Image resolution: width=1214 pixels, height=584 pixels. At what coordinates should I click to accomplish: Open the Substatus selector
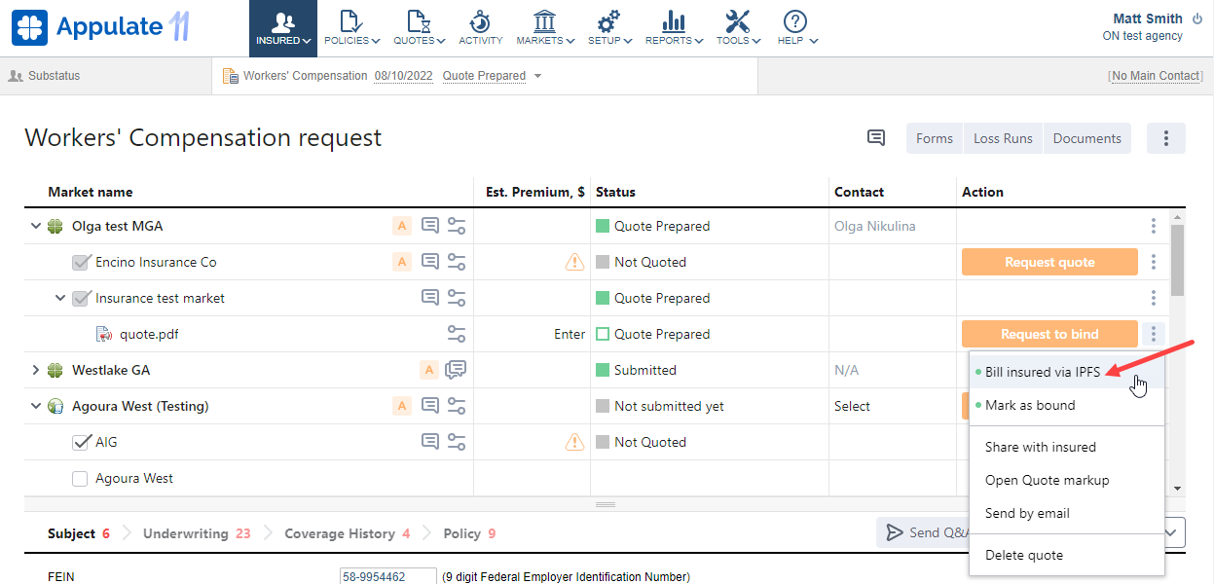tap(45, 76)
